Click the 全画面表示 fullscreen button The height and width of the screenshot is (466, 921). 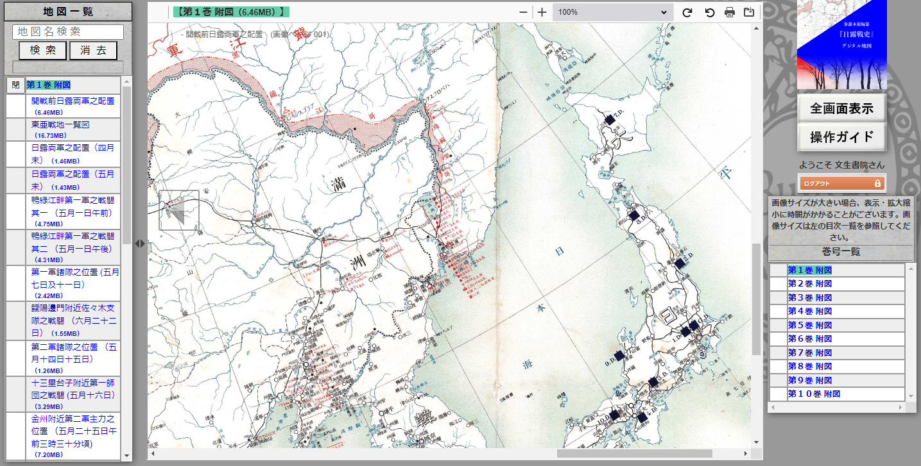pyautogui.click(x=841, y=108)
